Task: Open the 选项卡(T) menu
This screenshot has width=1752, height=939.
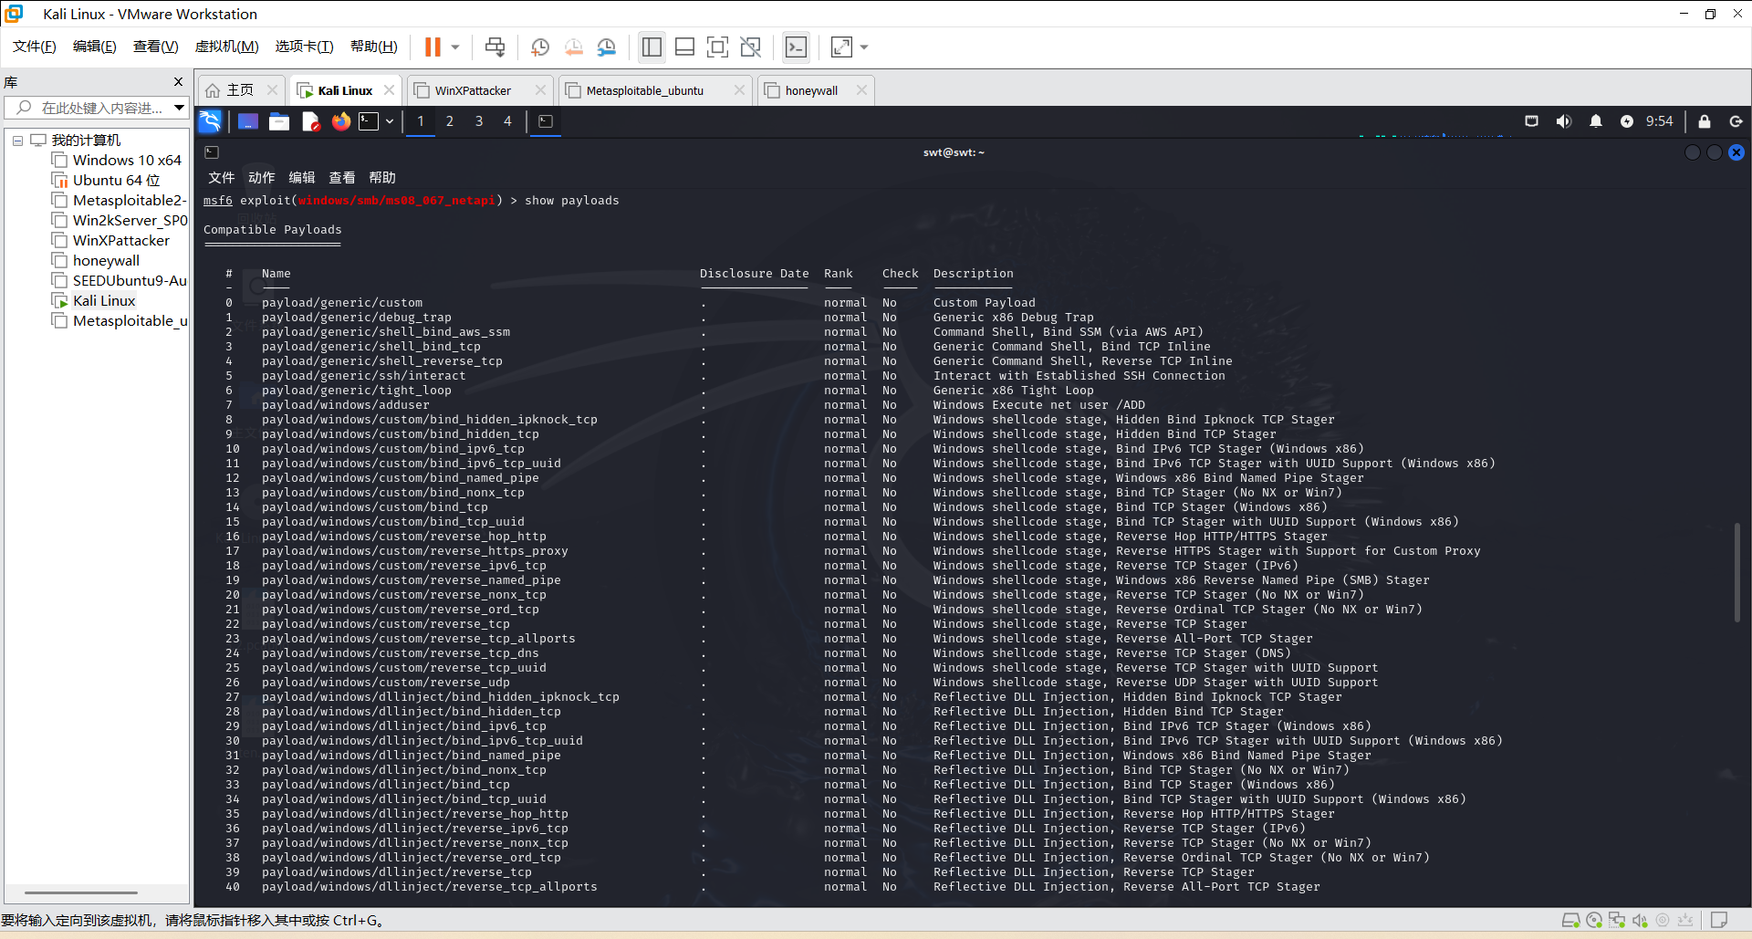Action: pyautogui.click(x=304, y=47)
